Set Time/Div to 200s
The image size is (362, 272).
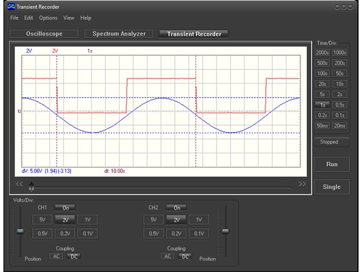(339, 63)
